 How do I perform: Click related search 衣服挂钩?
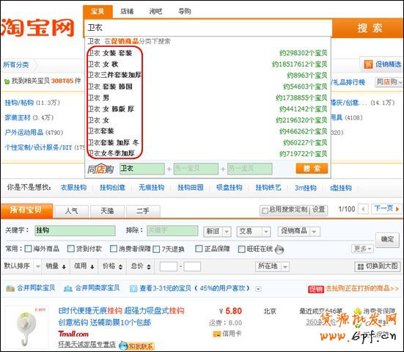[x=73, y=188]
